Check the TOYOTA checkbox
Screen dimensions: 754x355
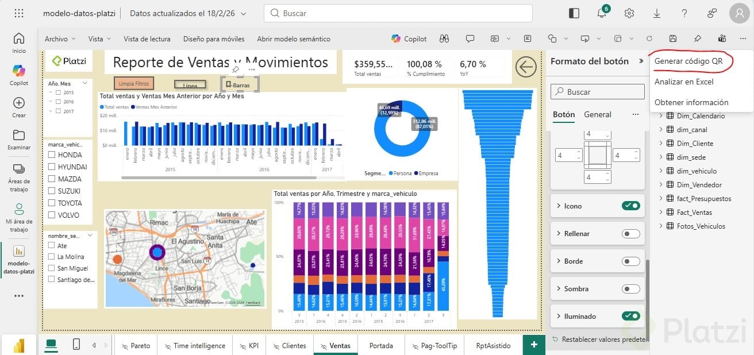click(x=52, y=203)
